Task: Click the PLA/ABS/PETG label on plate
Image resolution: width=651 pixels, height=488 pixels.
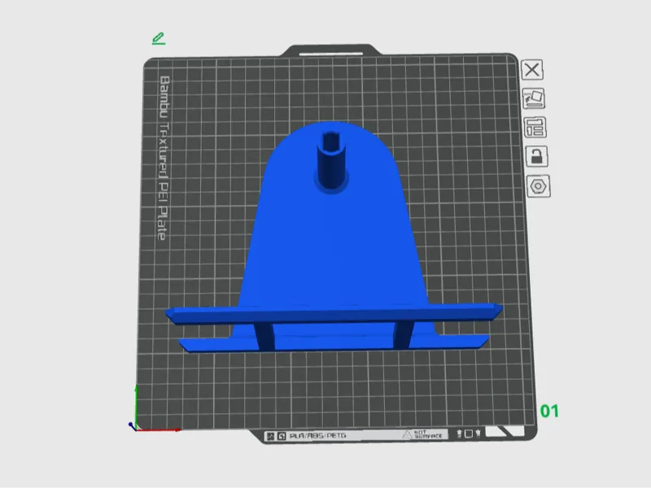Action: click(317, 436)
